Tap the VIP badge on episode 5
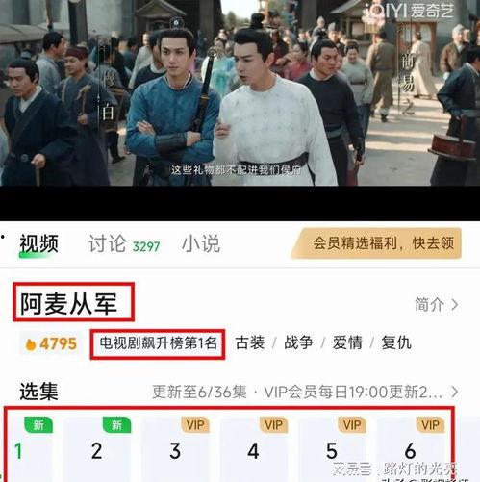Screen dimensions: 480x482 pos(352,425)
